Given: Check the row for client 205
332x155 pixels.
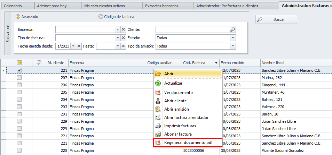Looking at the screenshot, I should coord(19,92).
